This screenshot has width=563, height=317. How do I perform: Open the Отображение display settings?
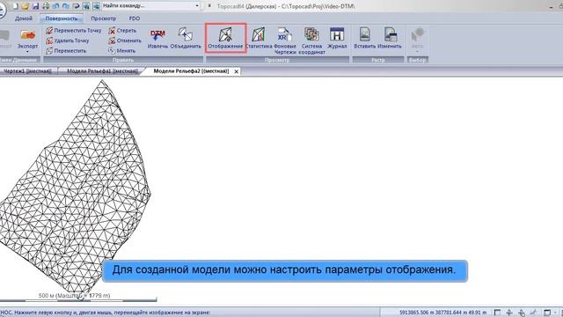(x=225, y=38)
